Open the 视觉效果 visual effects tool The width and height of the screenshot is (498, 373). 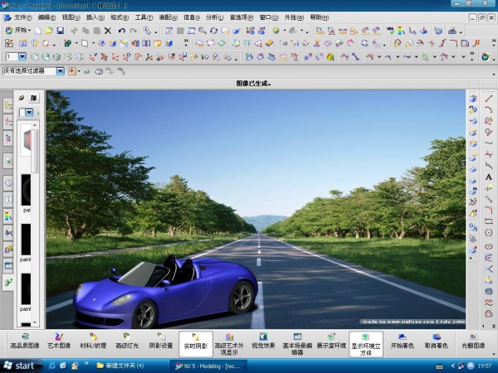[x=263, y=341]
